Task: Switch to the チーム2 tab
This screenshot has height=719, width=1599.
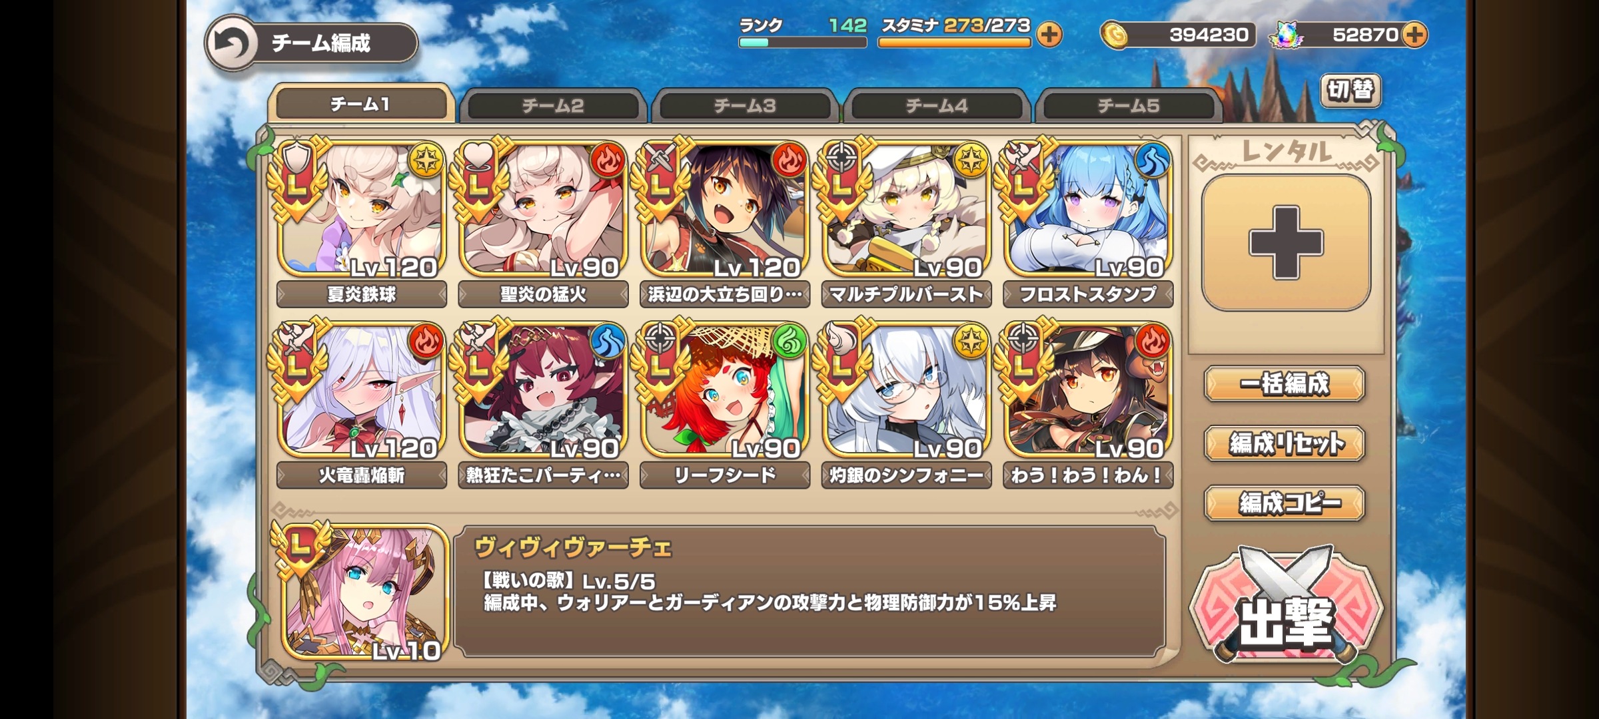Action: point(553,106)
